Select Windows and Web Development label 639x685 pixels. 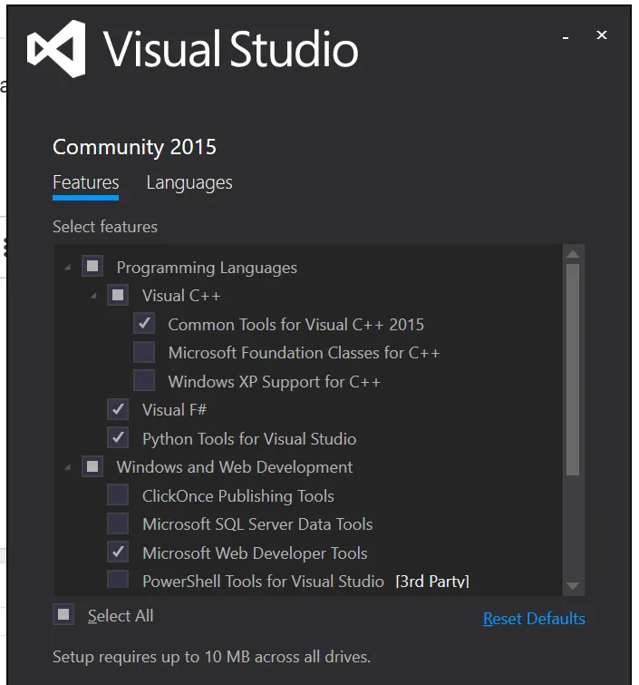pos(235,467)
